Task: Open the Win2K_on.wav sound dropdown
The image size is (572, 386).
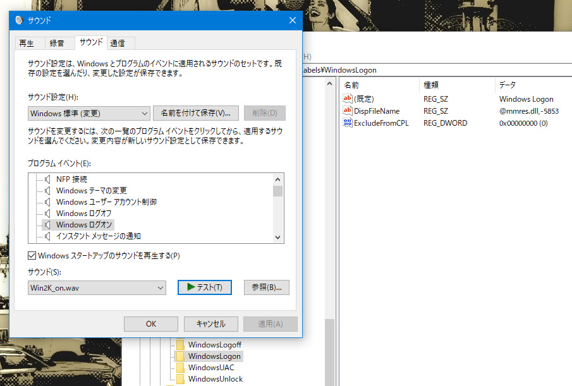Action: click(97, 287)
